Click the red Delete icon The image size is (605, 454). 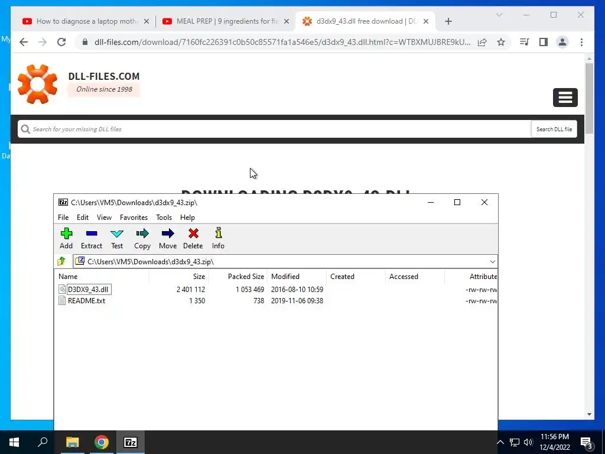pos(193,238)
